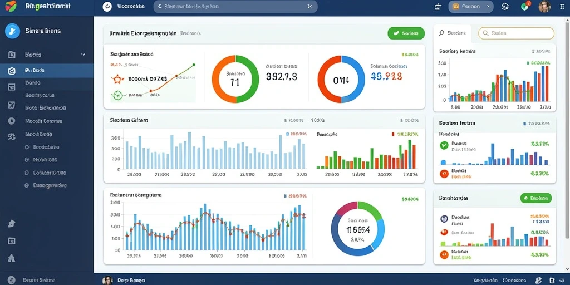This screenshot has width=570, height=285.
Task: Clear the top search bar using its x icon
Action: tap(309, 6)
